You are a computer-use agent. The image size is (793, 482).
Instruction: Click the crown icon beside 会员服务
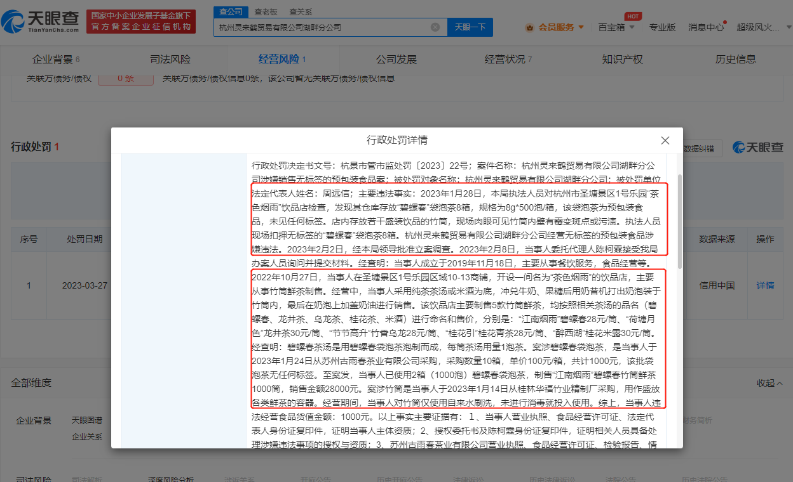pyautogui.click(x=531, y=28)
